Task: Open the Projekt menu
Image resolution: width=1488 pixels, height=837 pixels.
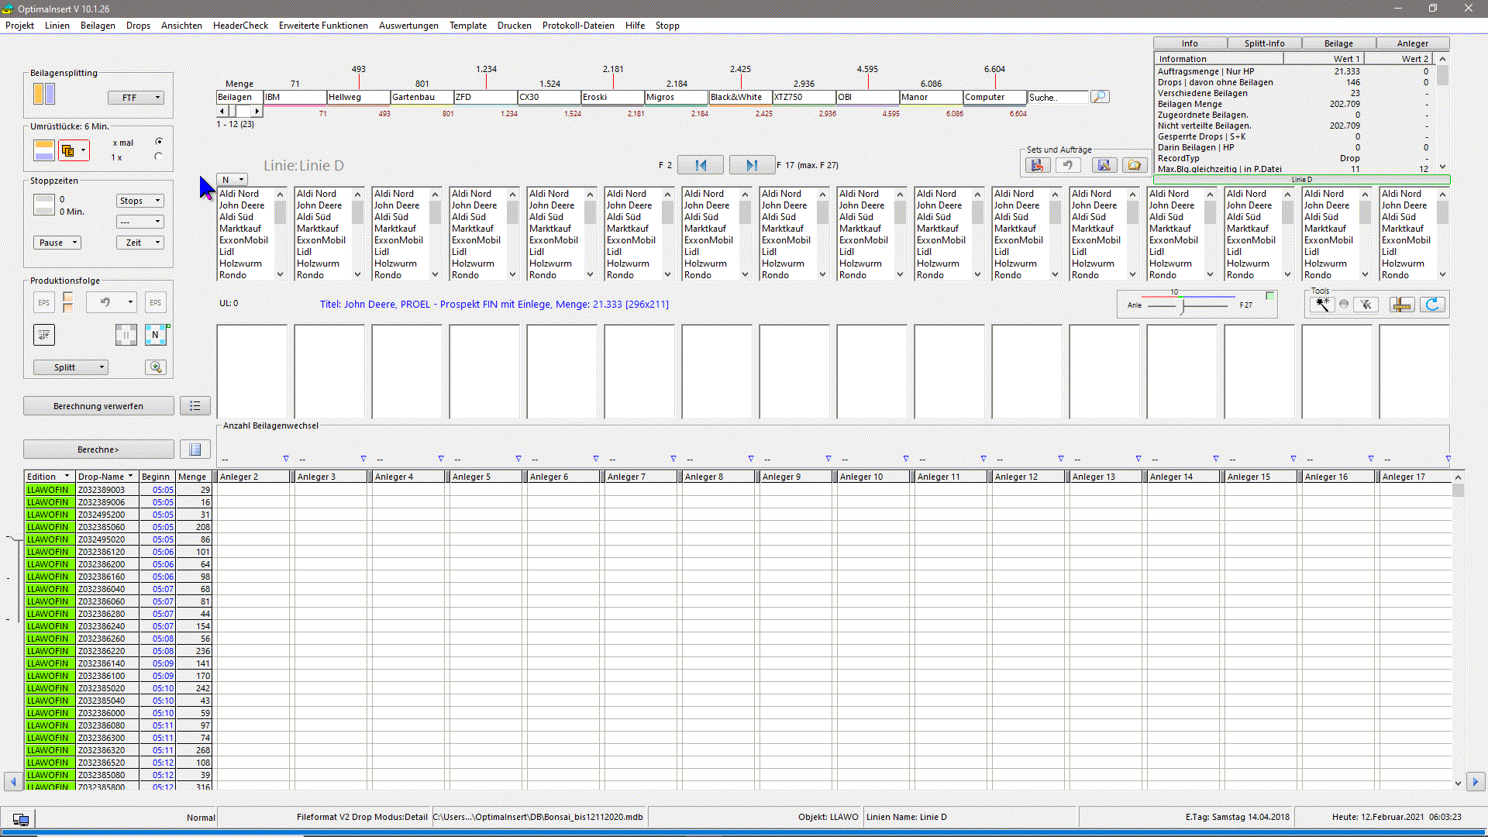Action: (20, 26)
